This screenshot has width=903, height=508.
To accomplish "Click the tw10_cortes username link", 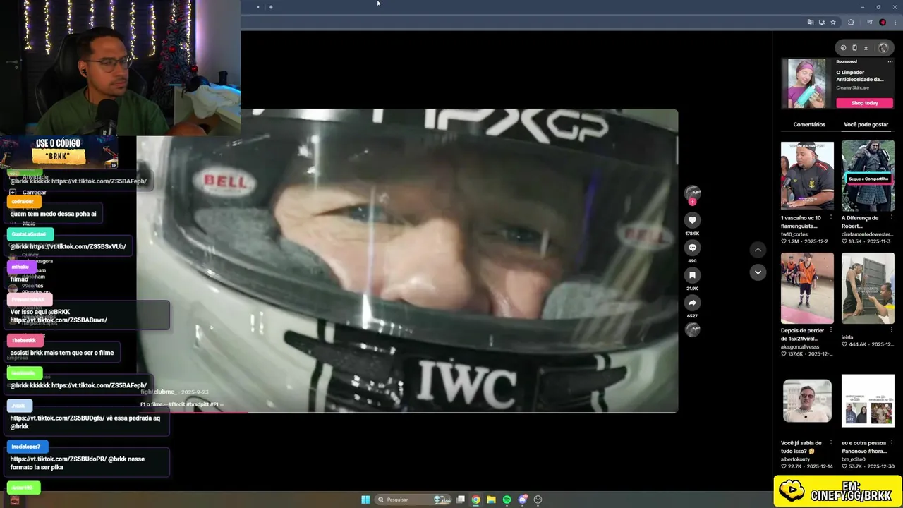I will [x=794, y=234].
